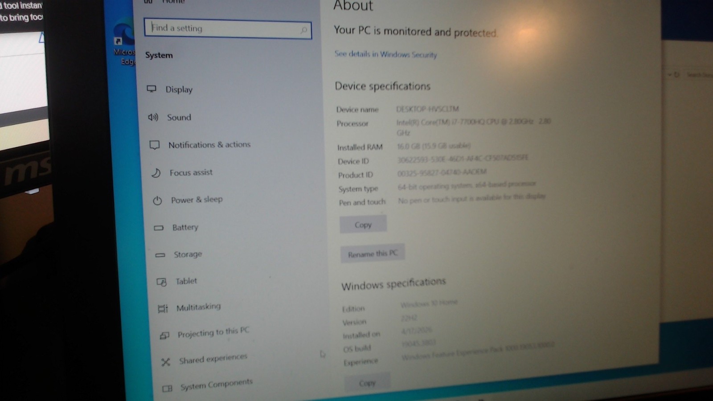Click the Shared experiences icon

tap(166, 362)
